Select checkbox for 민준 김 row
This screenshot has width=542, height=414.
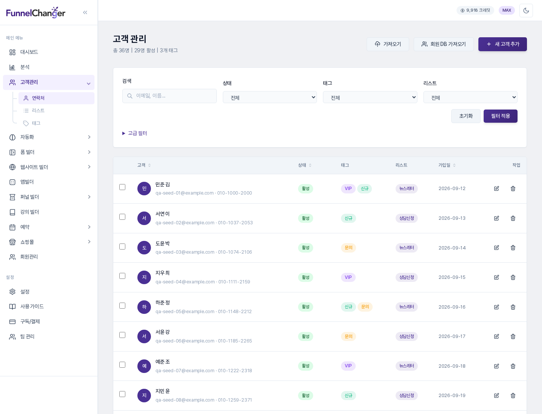[122, 187]
